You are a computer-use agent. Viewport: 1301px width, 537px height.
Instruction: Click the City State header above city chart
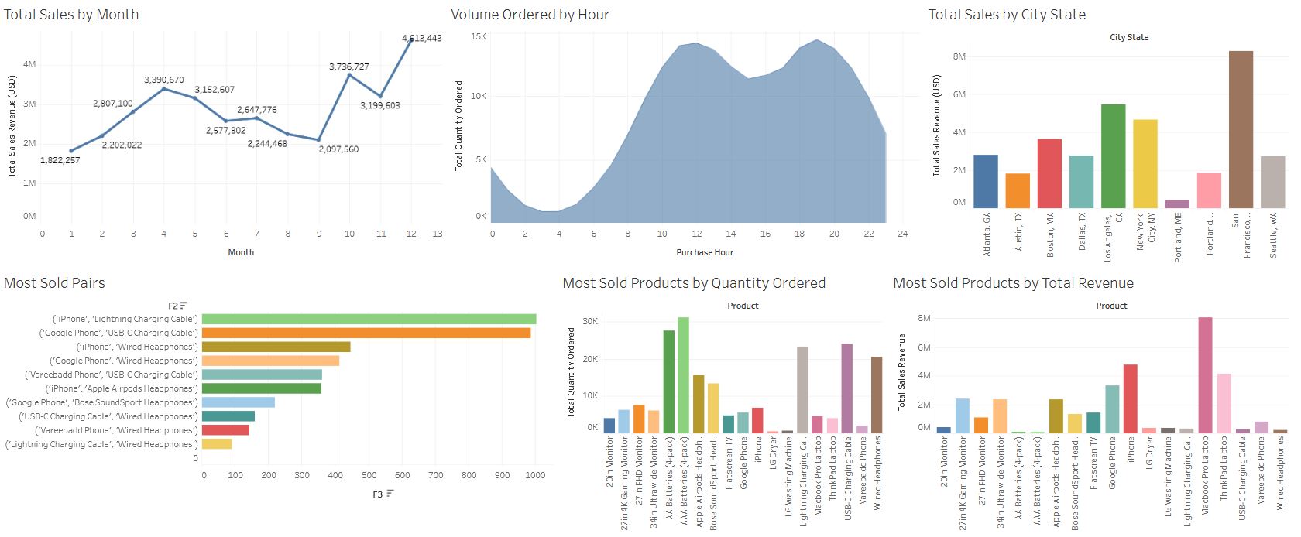pos(1128,37)
